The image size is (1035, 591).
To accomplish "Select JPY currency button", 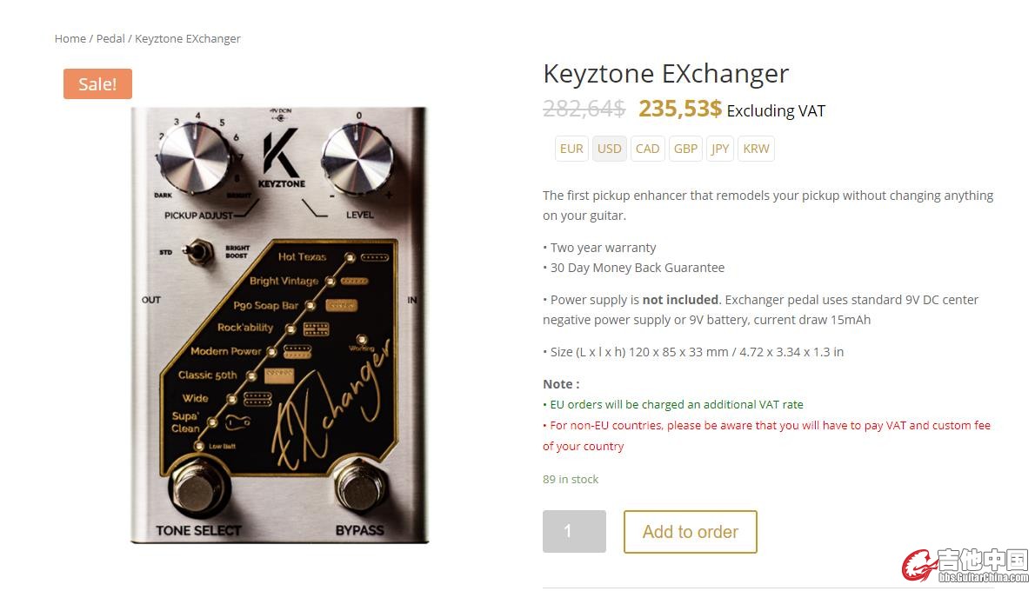I will [720, 149].
